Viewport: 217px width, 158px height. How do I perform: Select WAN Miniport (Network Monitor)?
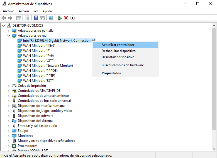click(48, 66)
